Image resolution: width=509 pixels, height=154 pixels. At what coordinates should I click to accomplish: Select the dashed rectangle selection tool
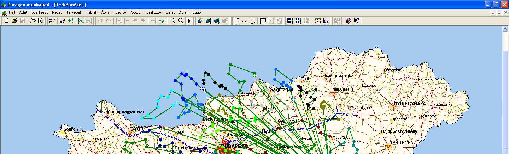click(236, 21)
